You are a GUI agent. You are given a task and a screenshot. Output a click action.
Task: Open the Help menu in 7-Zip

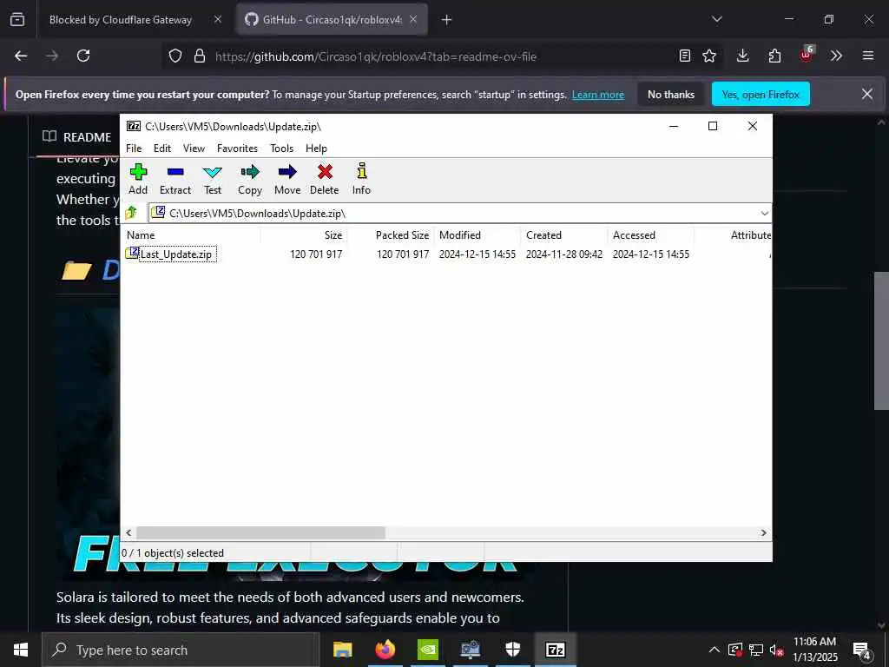(316, 148)
